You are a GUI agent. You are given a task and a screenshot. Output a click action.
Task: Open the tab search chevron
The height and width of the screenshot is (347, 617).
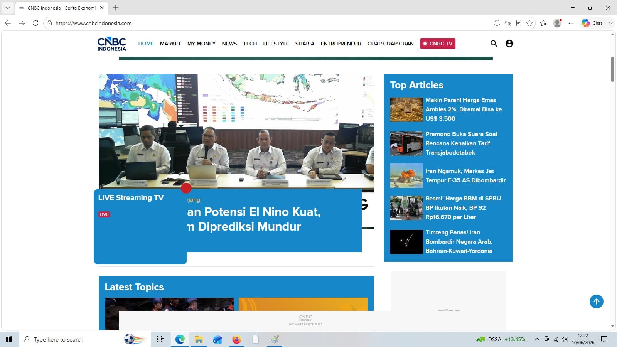click(x=7, y=8)
